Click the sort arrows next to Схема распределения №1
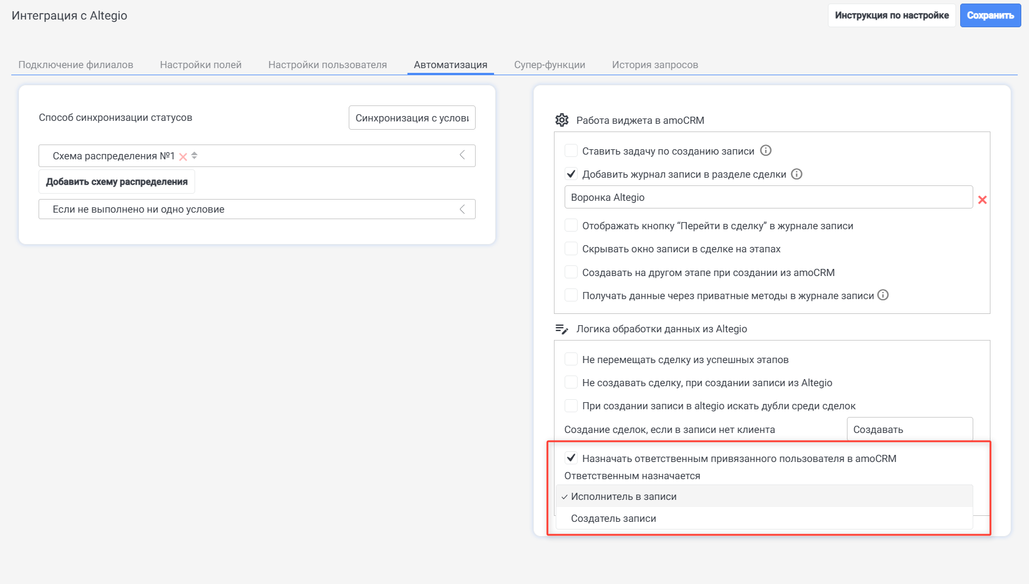The height and width of the screenshot is (584, 1029). [195, 156]
